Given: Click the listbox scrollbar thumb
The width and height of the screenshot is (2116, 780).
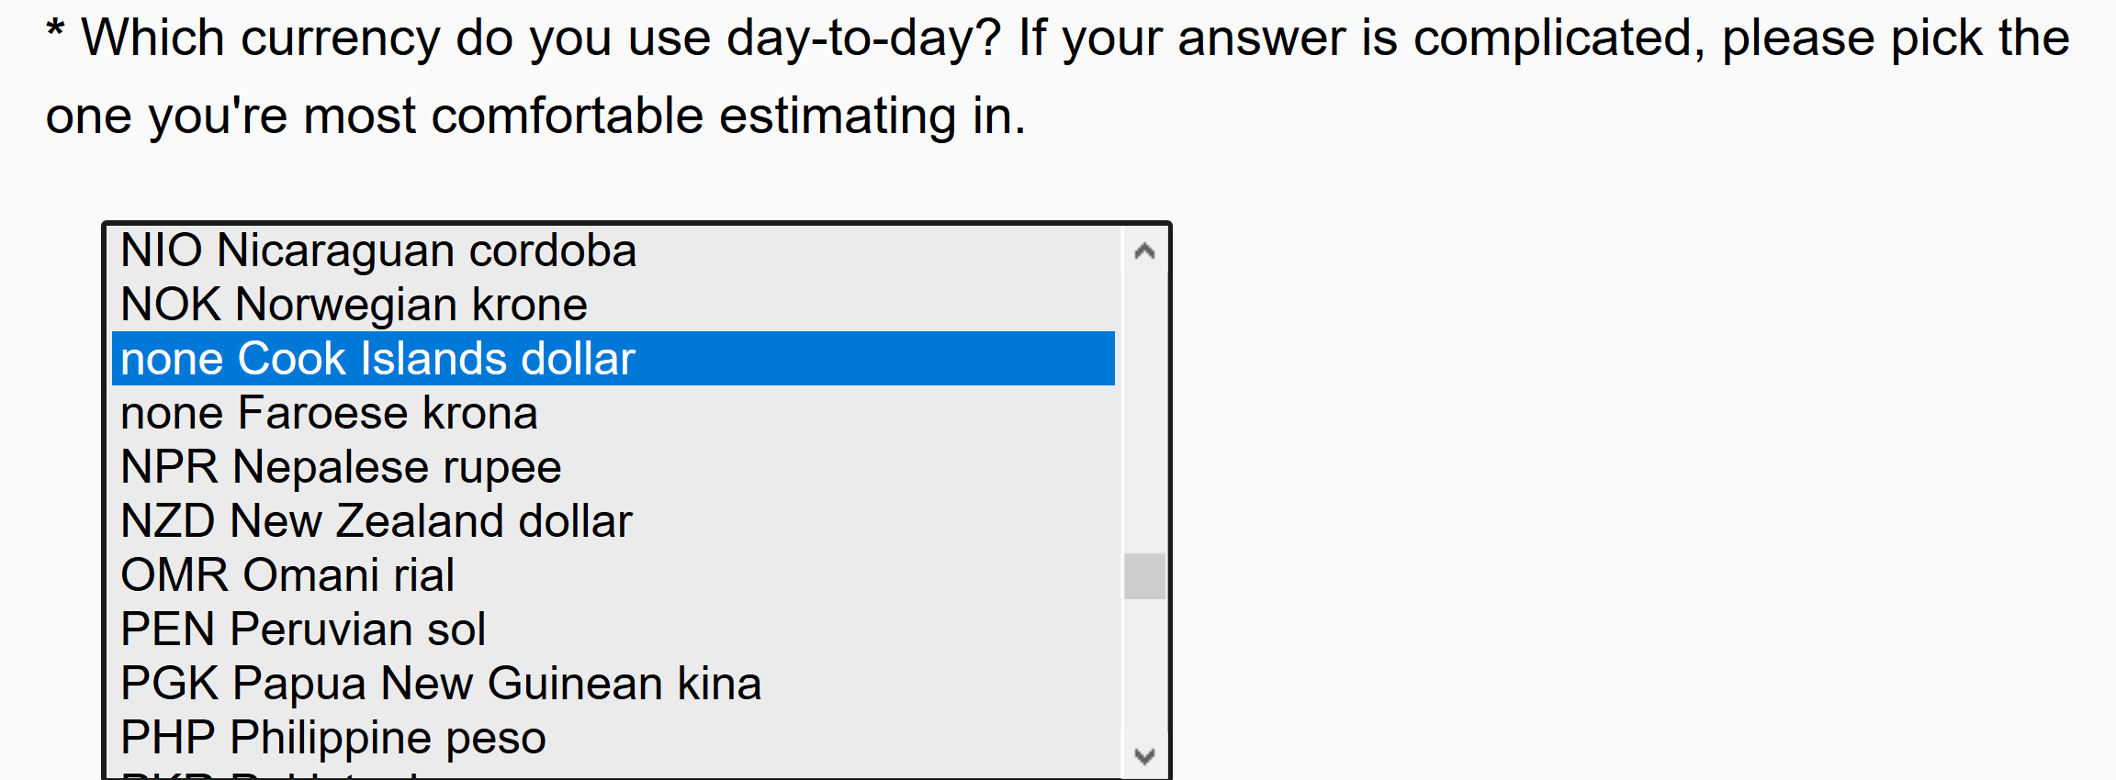Looking at the screenshot, I should coord(1144,575).
